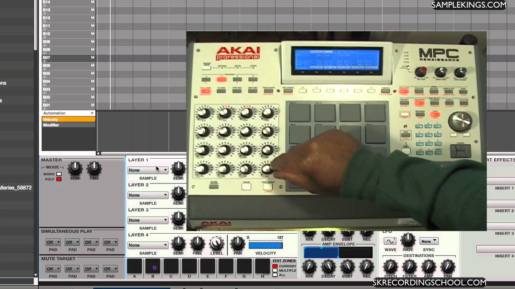Open the LFO WAVE shape dropdown
Image resolution: width=515 pixels, height=289 pixels.
point(390,241)
